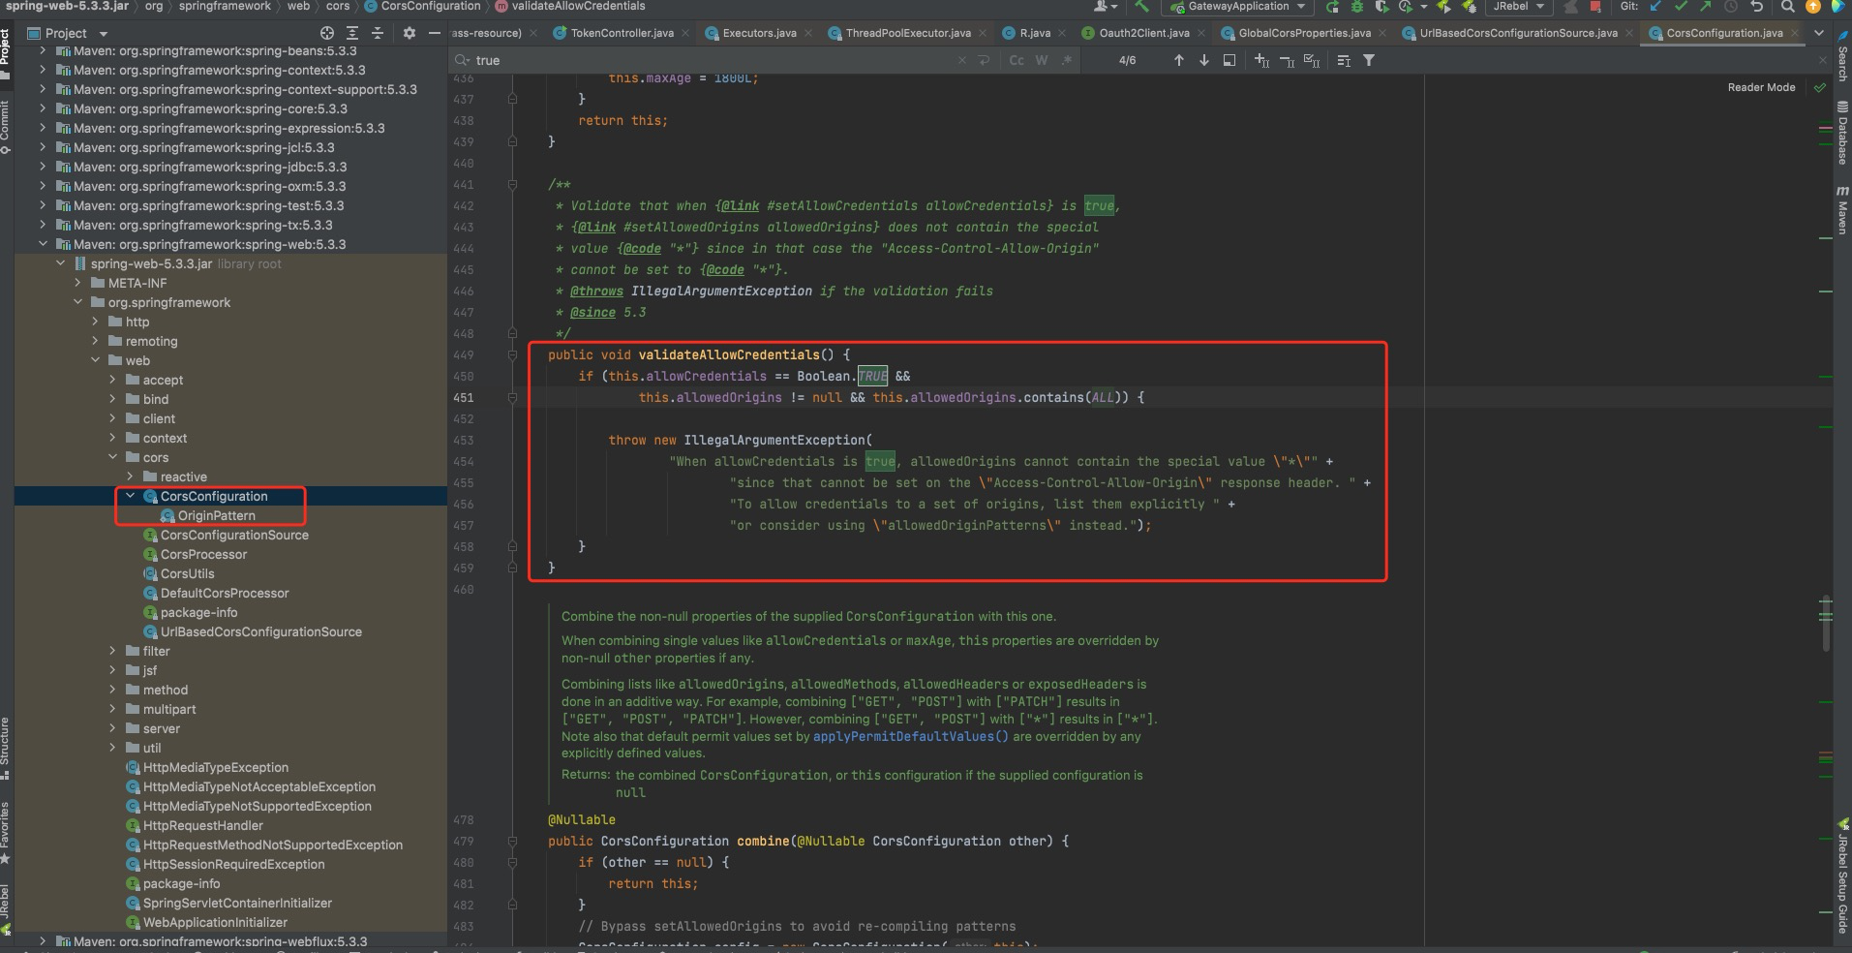Open search filter options funnel
The width and height of the screenshot is (1852, 953).
point(1369,60)
